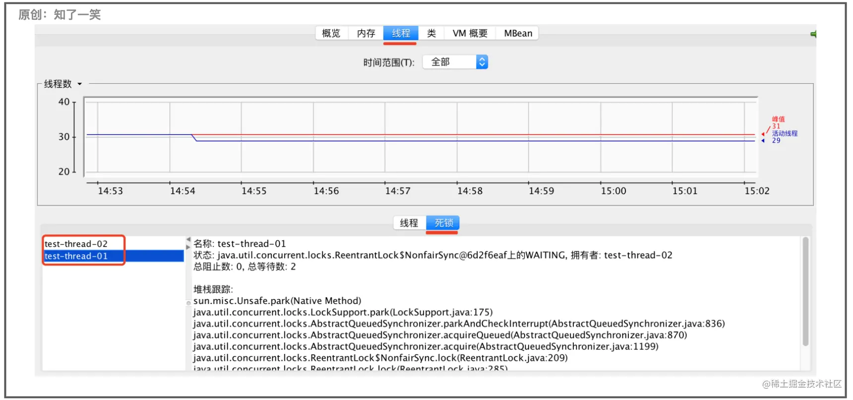Click the AbstractQueuedSynchronizer.java:1199 acquire line
Image resolution: width=853 pixels, height=400 pixels.
(426, 346)
